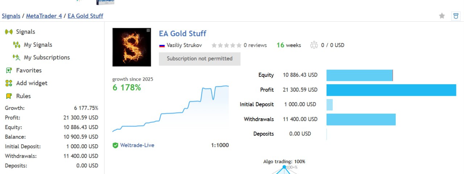464x174 pixels.
Task: Click the five-star rating control
Action: (x=226, y=45)
